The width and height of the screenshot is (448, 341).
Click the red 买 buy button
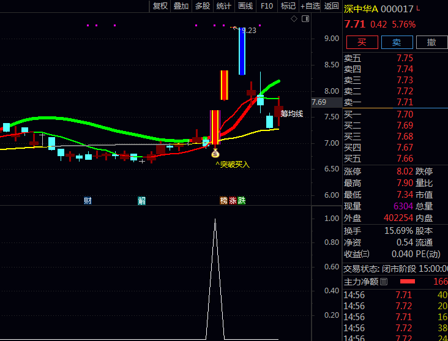tap(362, 42)
